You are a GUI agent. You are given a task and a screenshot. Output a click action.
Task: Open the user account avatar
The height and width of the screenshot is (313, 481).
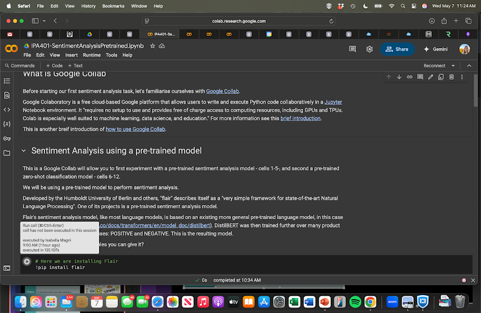coord(464,49)
